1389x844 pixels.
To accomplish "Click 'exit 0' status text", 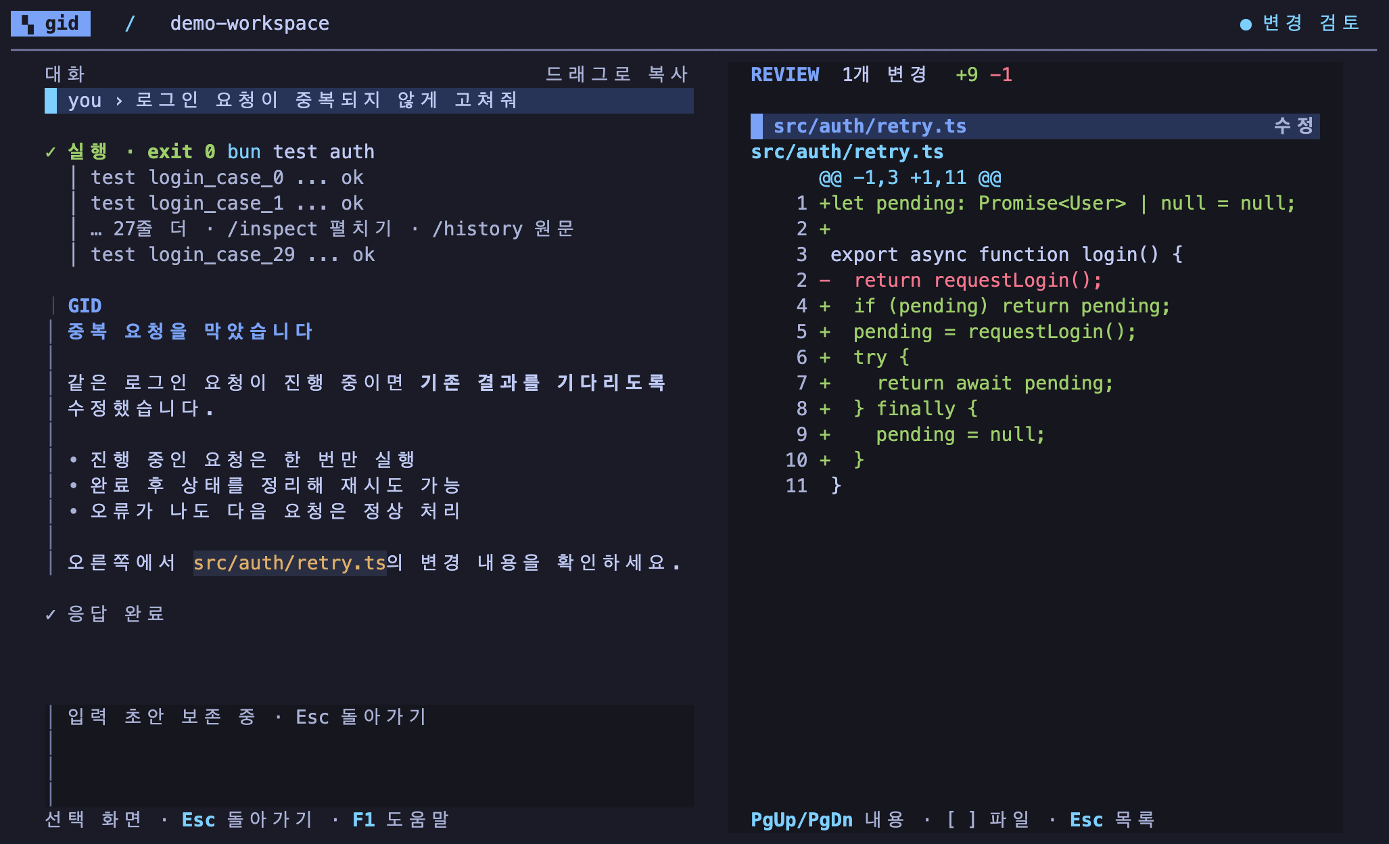I will click(181, 151).
